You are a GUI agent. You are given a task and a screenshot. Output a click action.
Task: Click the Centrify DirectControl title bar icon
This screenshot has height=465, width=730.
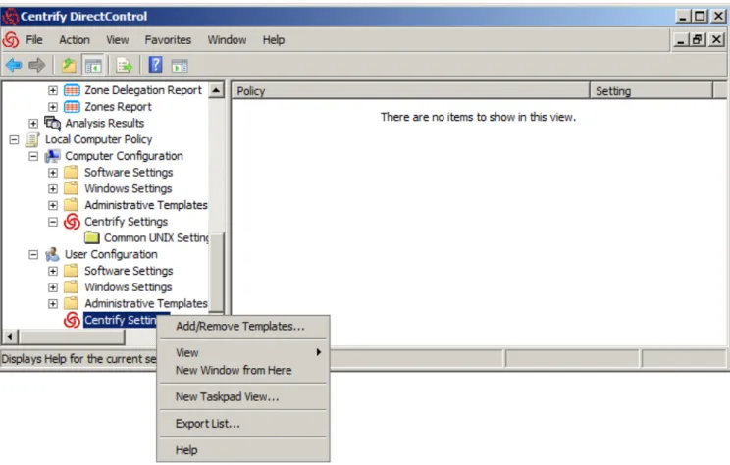pos(10,17)
